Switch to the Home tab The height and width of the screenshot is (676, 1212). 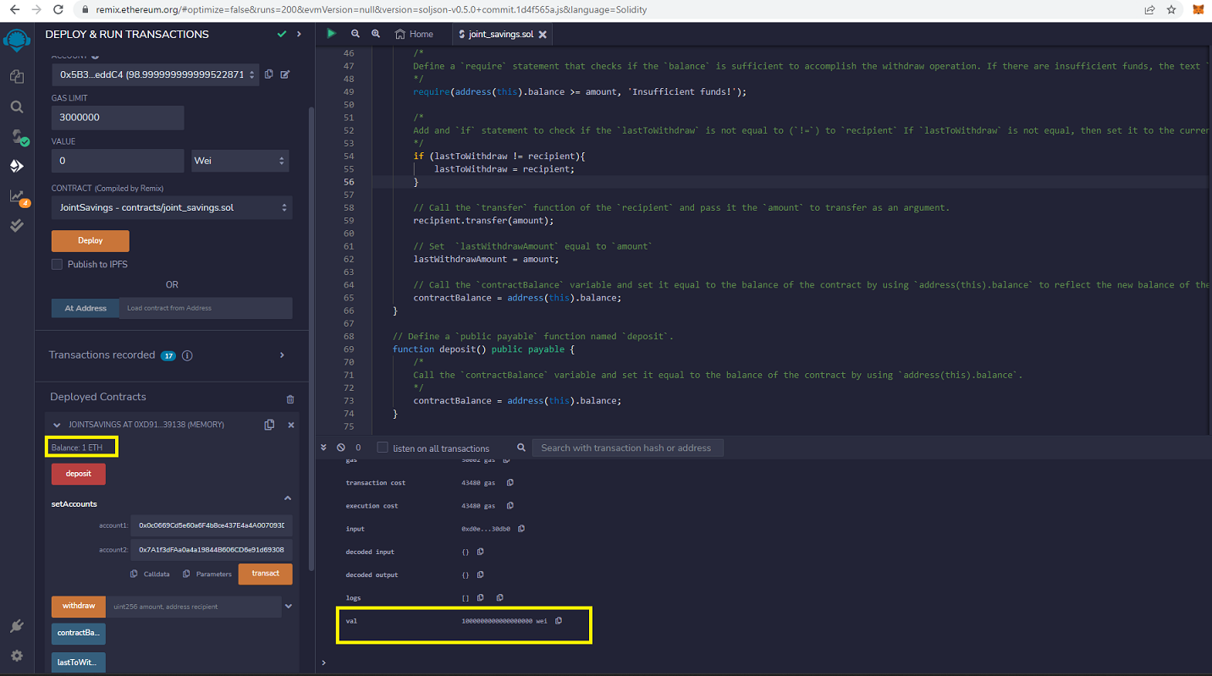coord(414,34)
